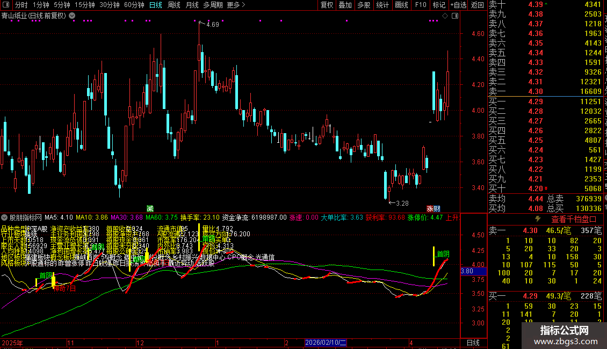The width and height of the screenshot is (607, 349).
Task: Select the 日线 daily period
Action: 156,5
